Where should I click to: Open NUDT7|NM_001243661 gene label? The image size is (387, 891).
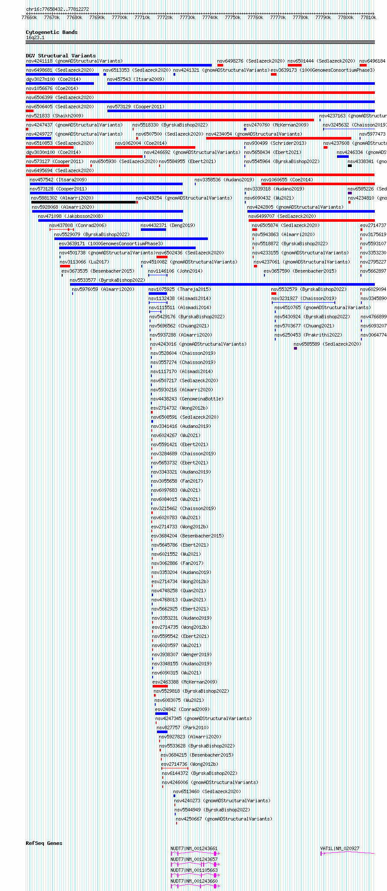click(x=194, y=848)
